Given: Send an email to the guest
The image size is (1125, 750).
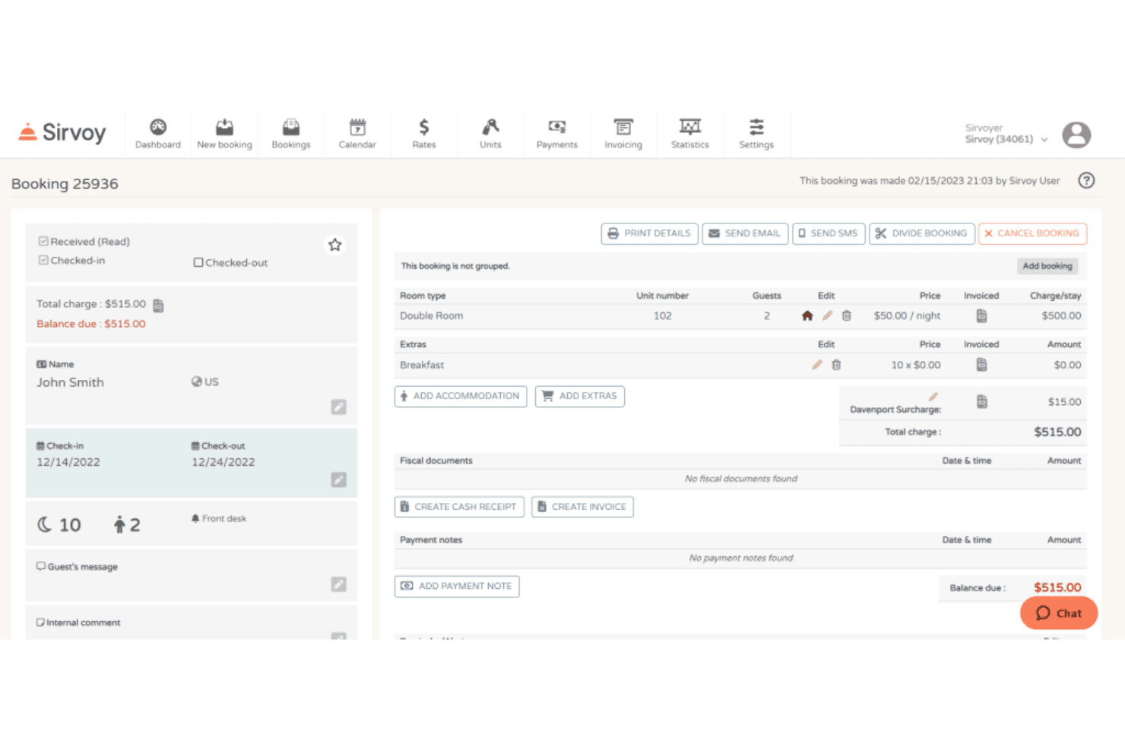Looking at the screenshot, I should click(745, 233).
